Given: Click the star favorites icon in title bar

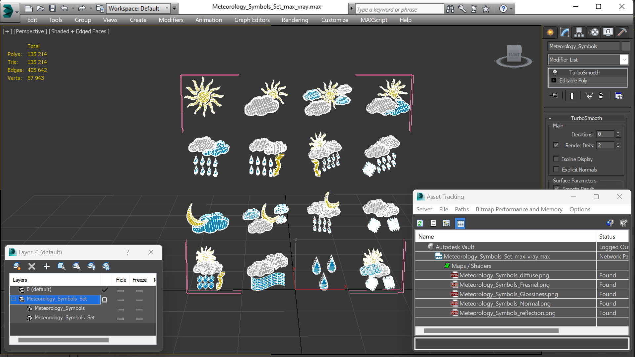Looking at the screenshot, I should pos(486,9).
